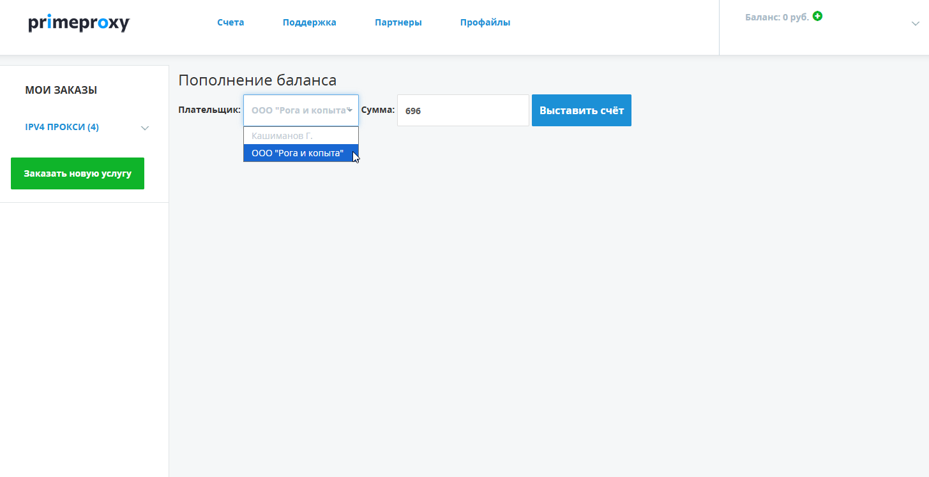Expand the IPV4 ПРОКСИ (4) chevron
The image size is (929, 477).
(145, 128)
